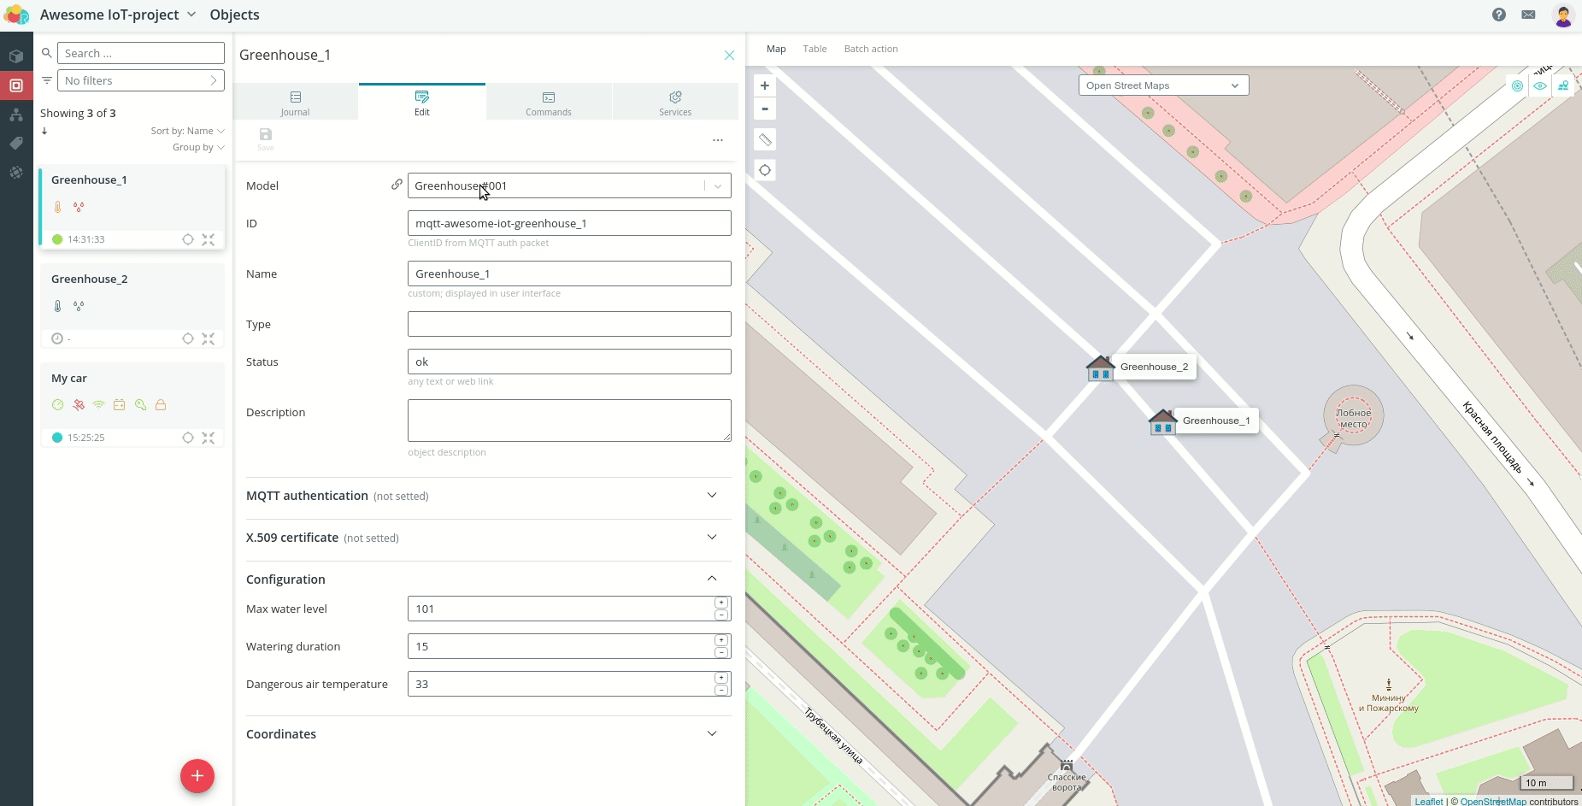This screenshot has height=806, width=1582.
Task: Collapse the Configuration section
Action: click(x=488, y=579)
